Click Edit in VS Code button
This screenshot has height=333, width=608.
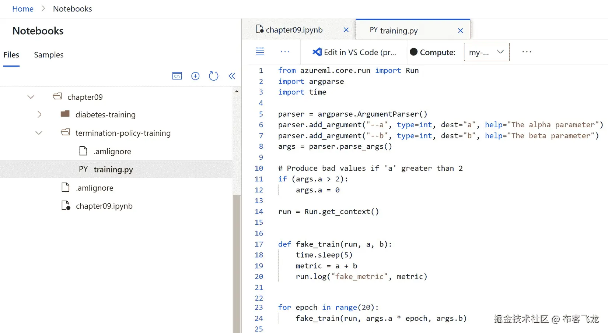[x=354, y=52]
